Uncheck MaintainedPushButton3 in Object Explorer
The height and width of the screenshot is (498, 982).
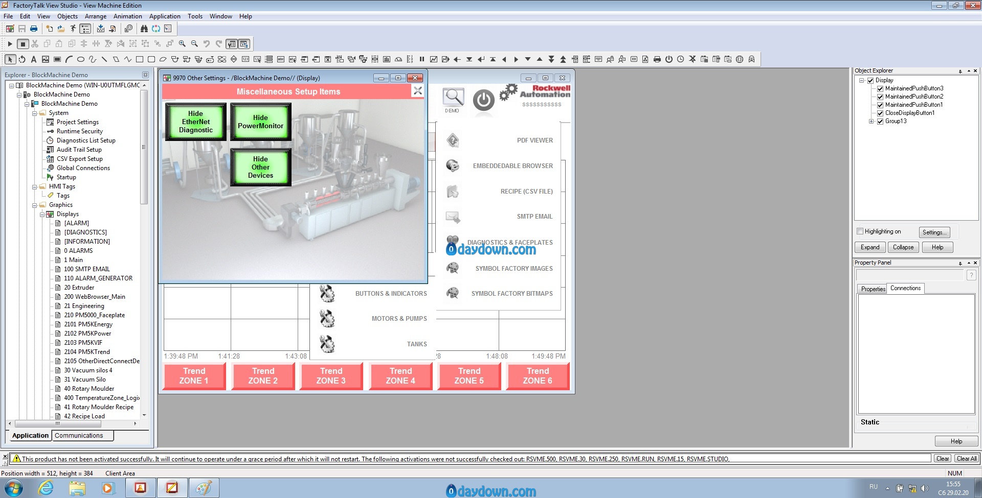click(880, 89)
